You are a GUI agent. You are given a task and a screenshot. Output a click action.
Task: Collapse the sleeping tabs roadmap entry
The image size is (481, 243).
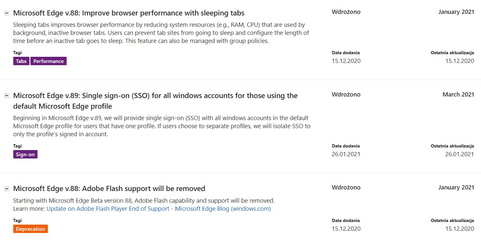[x=6, y=13]
